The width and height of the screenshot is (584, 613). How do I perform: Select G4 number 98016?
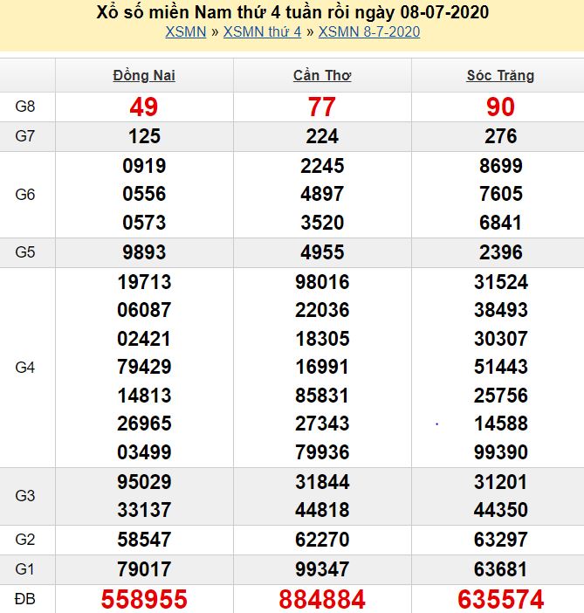click(322, 282)
